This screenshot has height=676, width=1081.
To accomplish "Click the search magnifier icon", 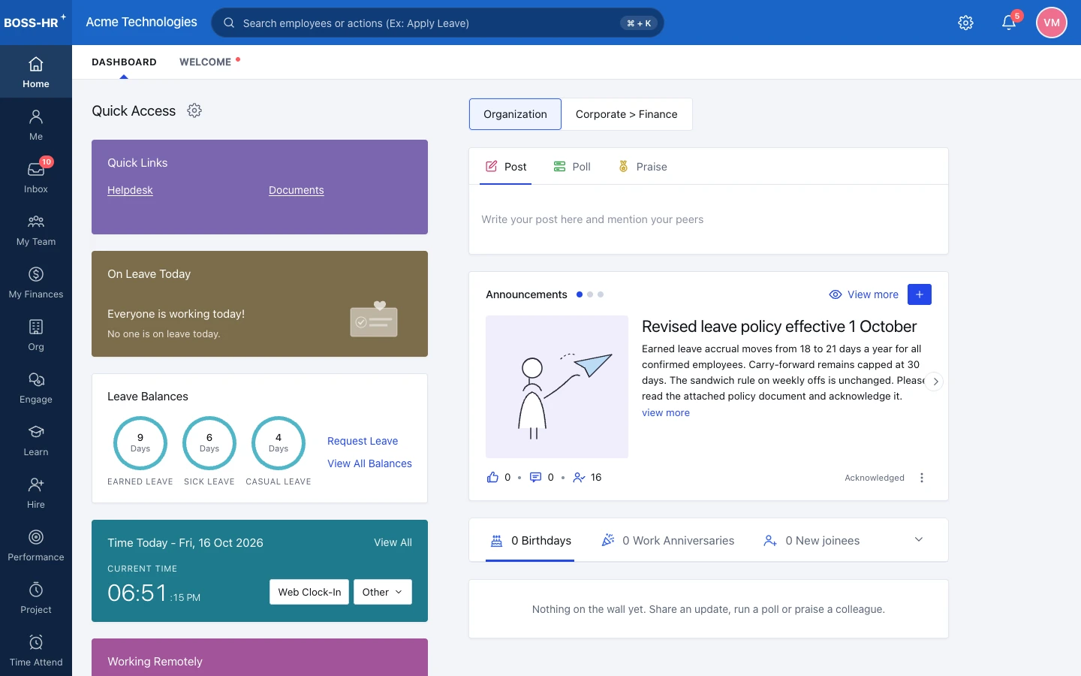I will coord(229,23).
